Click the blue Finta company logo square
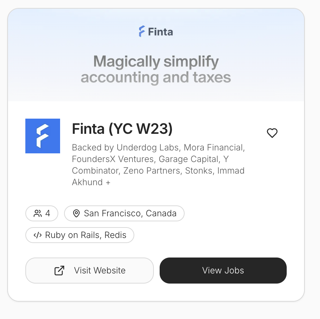This screenshot has width=320, height=319. [43, 136]
